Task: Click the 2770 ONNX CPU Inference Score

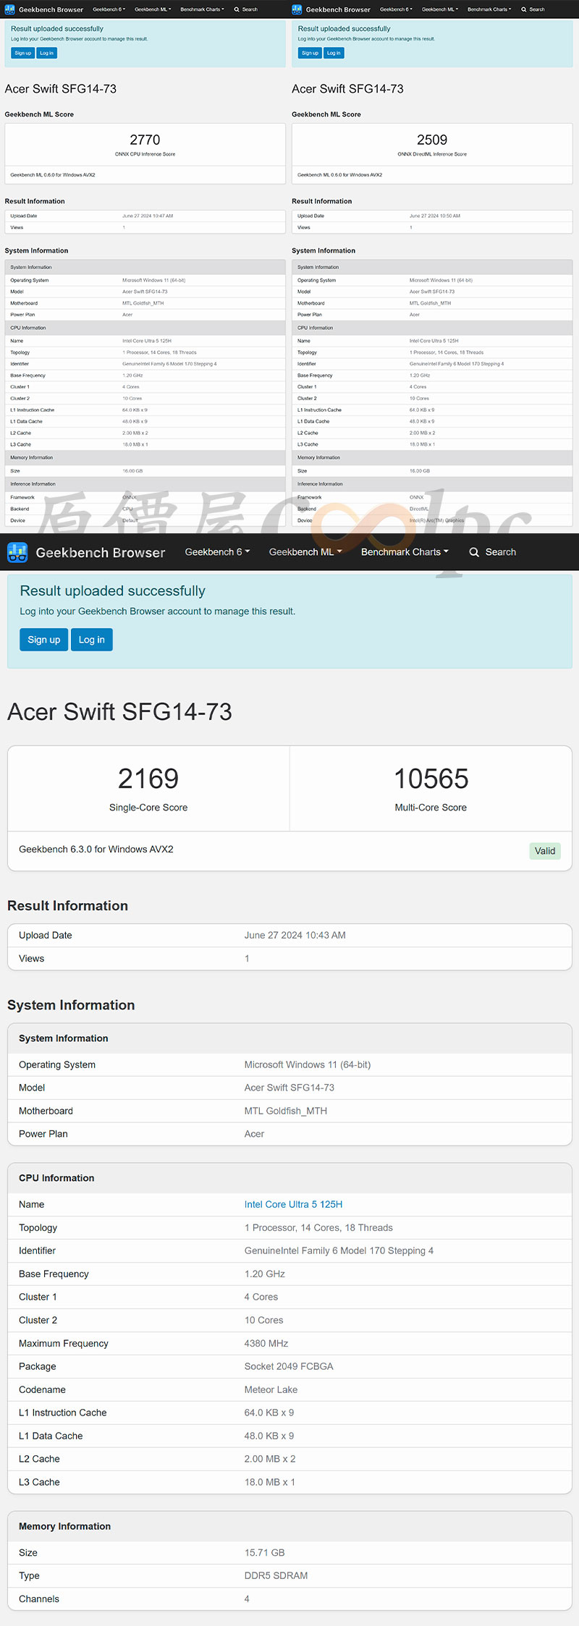Action: pos(145,140)
